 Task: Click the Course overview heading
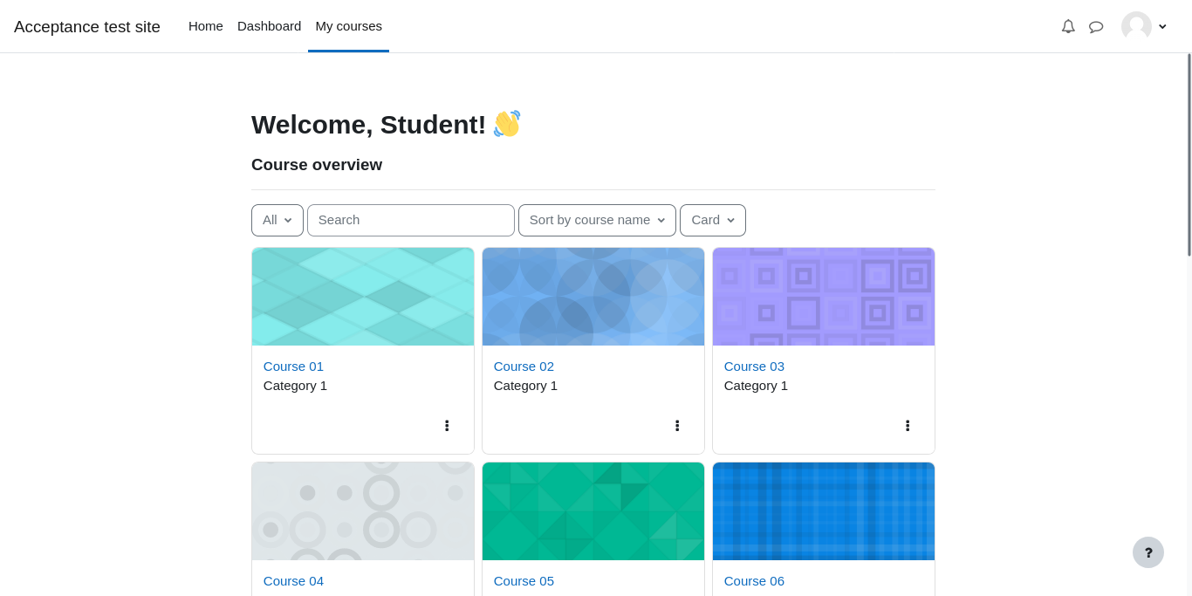[317, 165]
